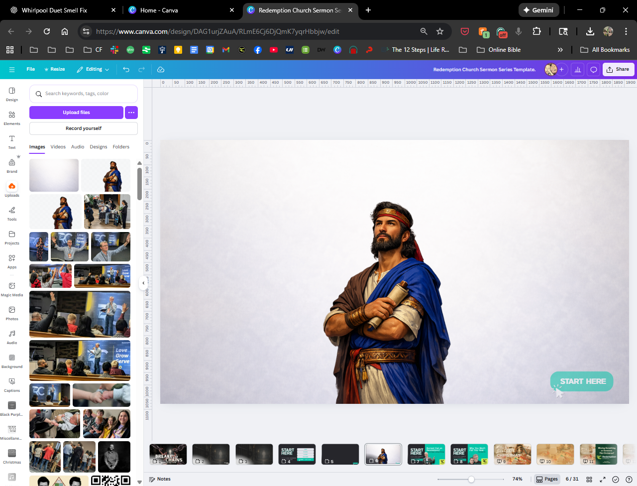637x486 pixels.
Task: Click the cloud save status icon
Action: coord(161,70)
